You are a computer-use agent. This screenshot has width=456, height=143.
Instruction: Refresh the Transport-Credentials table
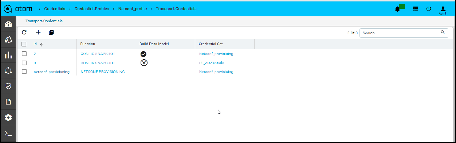click(x=24, y=32)
